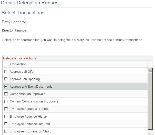Check the Approve Job Offer checkbox
This screenshot has height=135, width=155.
click(6, 71)
